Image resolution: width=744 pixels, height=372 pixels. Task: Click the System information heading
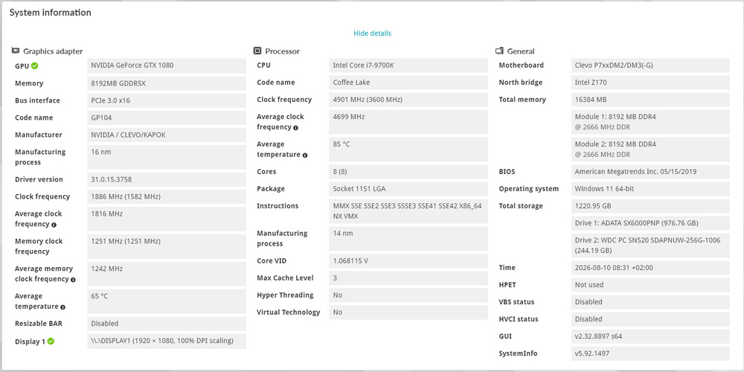click(51, 13)
